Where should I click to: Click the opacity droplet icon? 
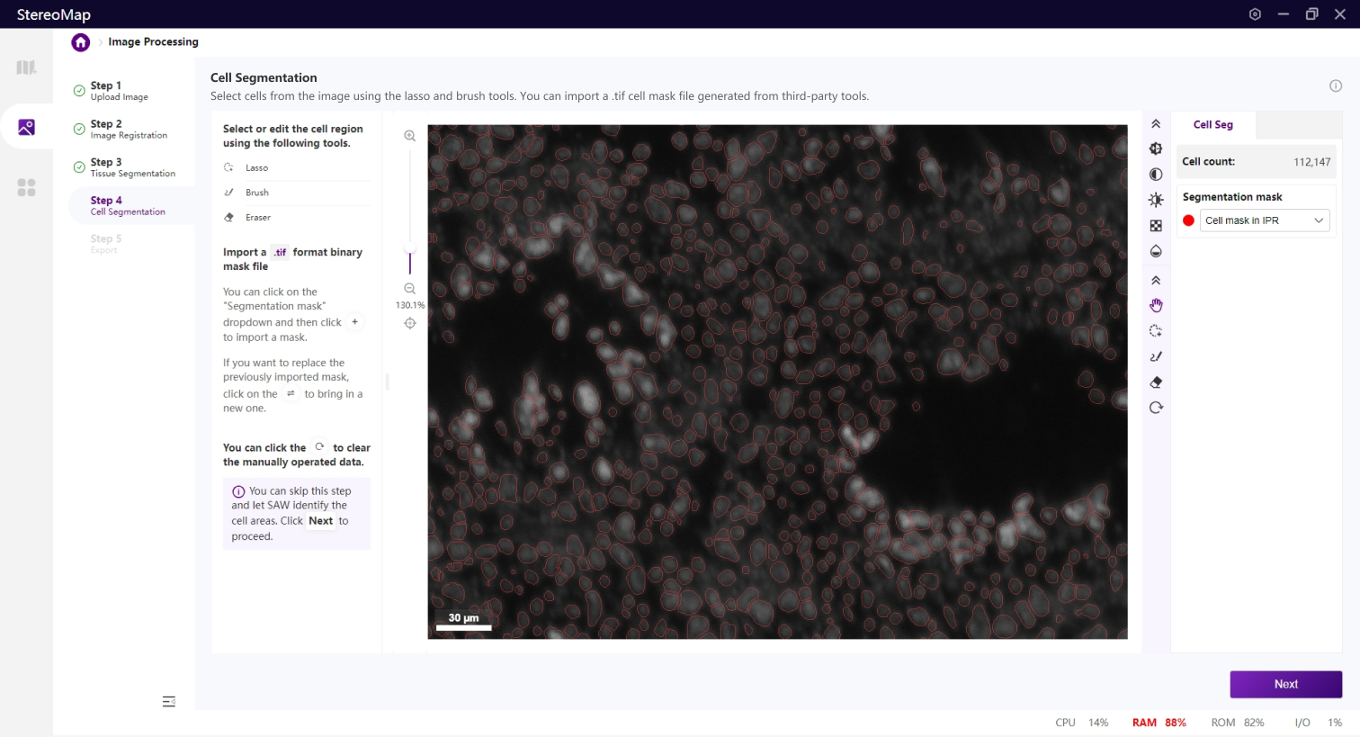pyautogui.click(x=1156, y=251)
